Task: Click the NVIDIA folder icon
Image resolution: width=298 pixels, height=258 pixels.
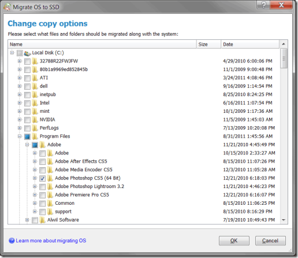Action: [x=35, y=120]
